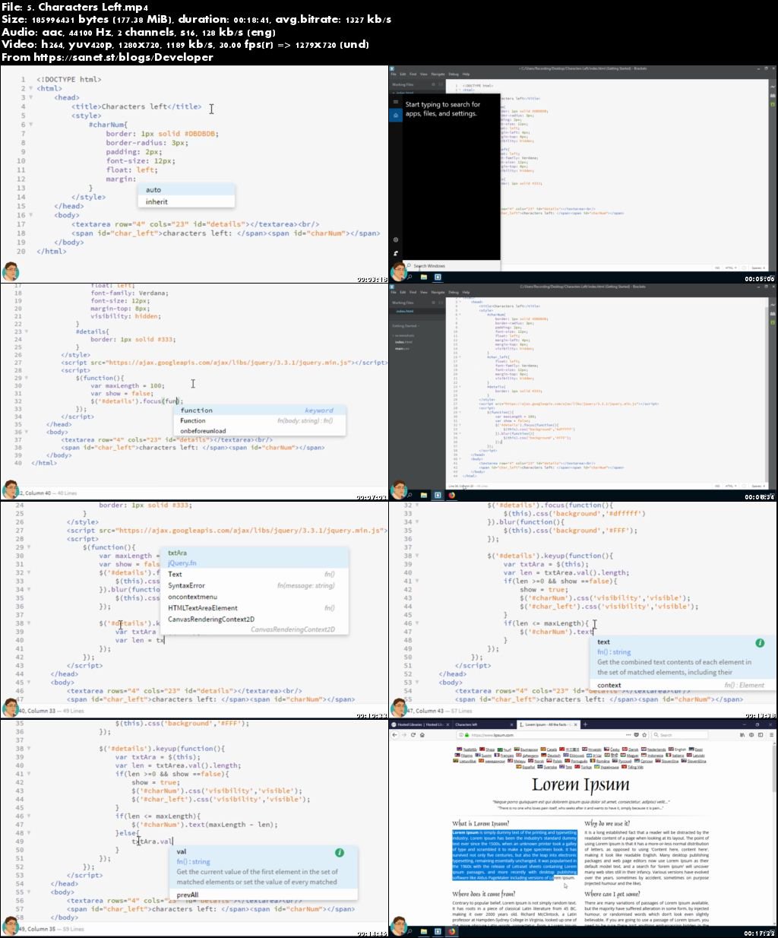Click Start menu hamburger icon in 00:05:06 frame

coord(395,102)
